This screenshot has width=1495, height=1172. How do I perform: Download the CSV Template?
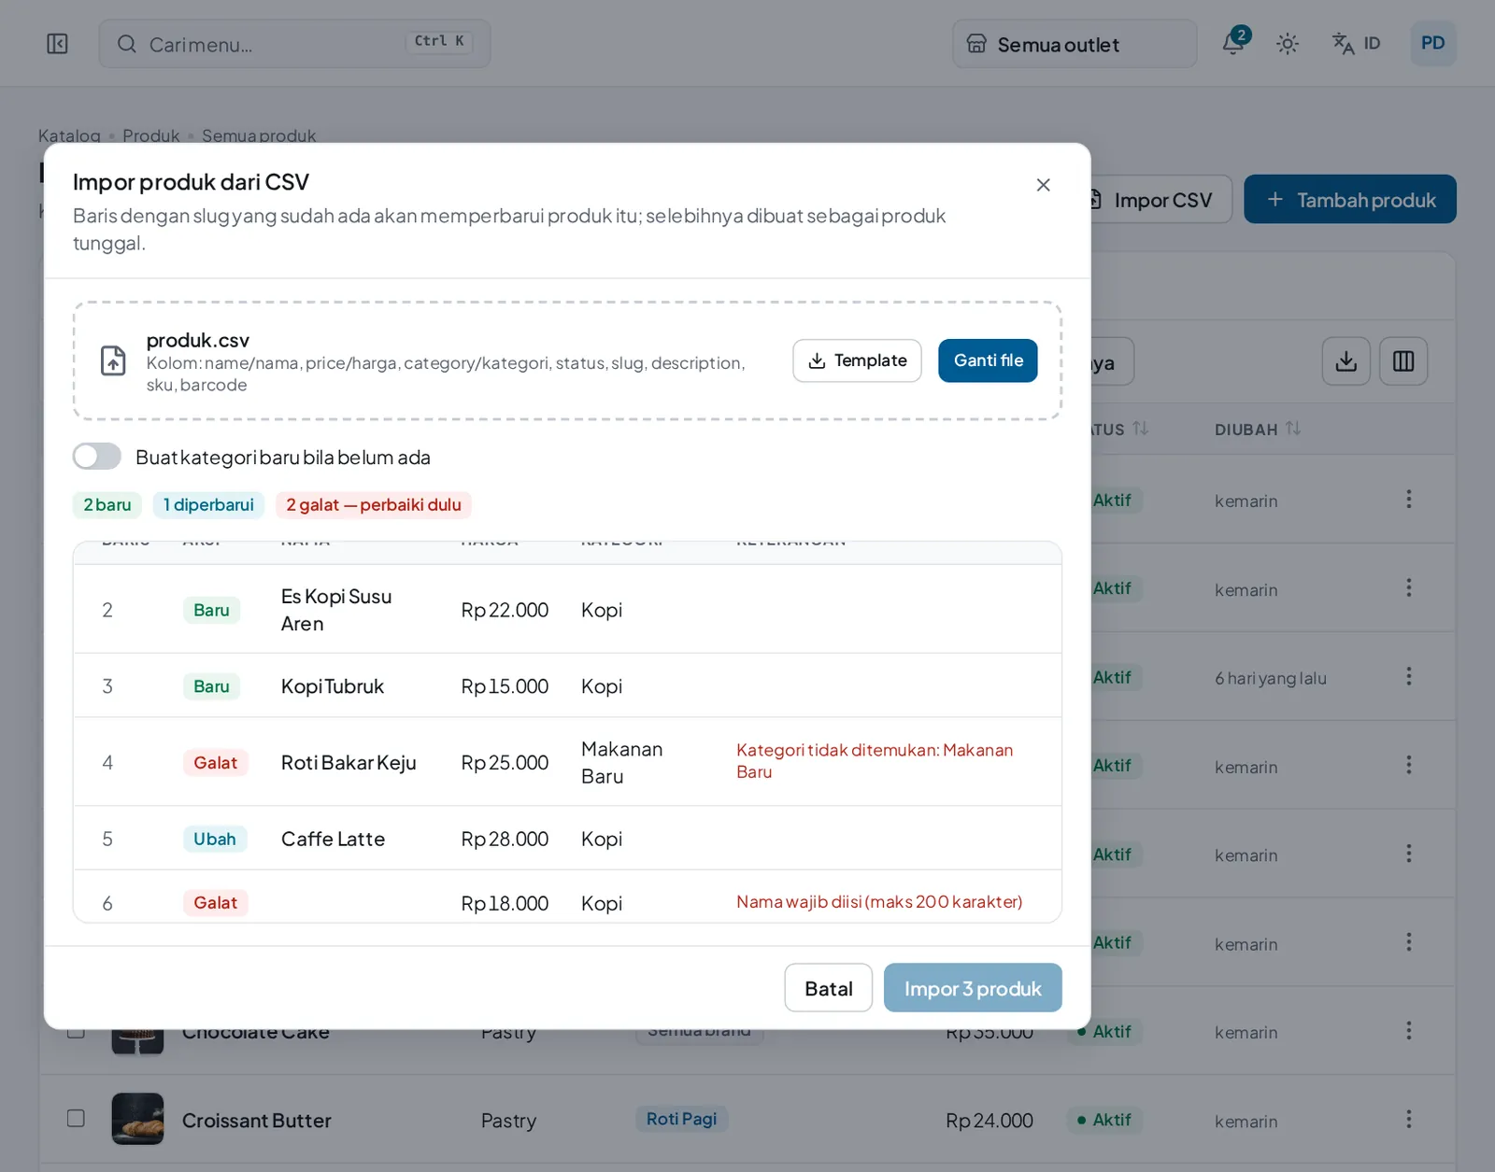click(857, 360)
